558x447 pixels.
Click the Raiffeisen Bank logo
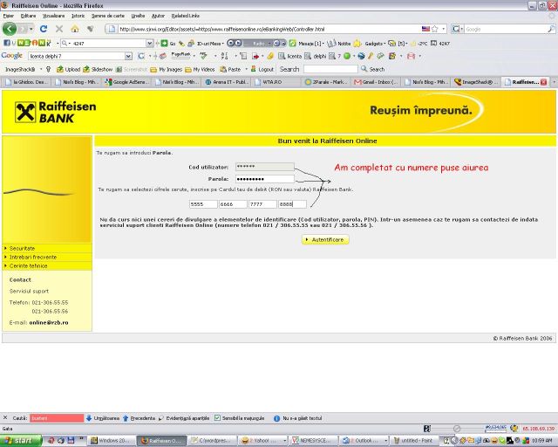[x=55, y=112]
